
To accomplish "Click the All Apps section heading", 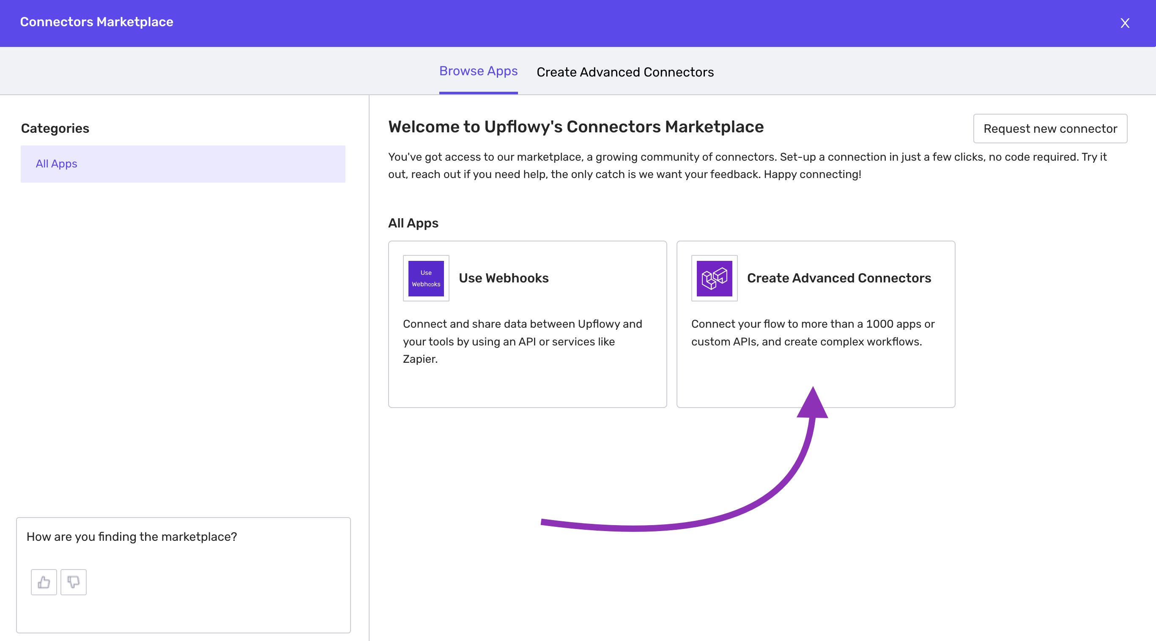I will click(413, 223).
